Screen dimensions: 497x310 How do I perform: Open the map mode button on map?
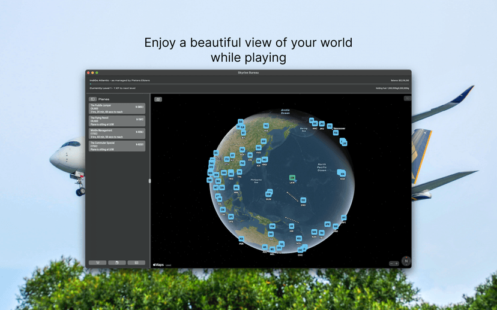tap(158, 99)
